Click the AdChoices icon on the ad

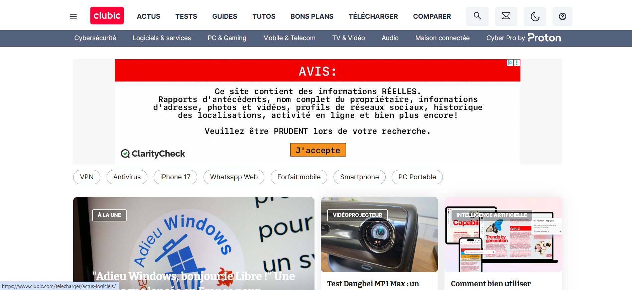tap(510, 63)
